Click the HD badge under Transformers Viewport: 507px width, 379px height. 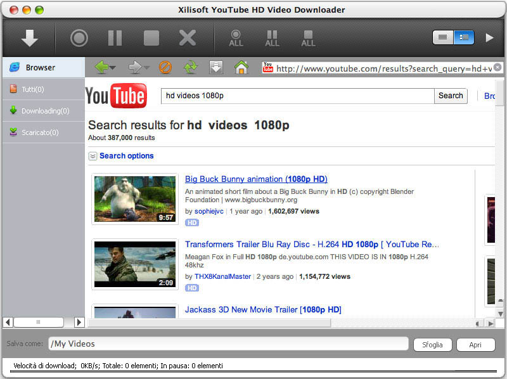(192, 288)
